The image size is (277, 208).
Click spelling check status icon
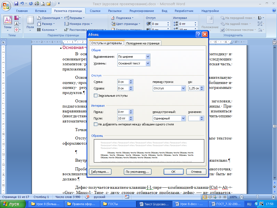tap(87, 197)
